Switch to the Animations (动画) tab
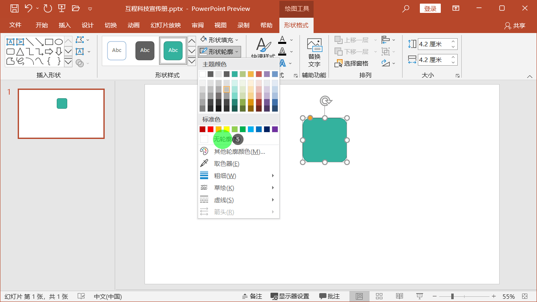 pos(133,25)
